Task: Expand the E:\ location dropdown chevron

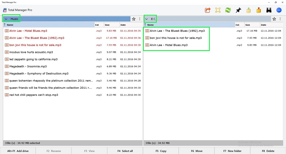Action: pos(146,19)
